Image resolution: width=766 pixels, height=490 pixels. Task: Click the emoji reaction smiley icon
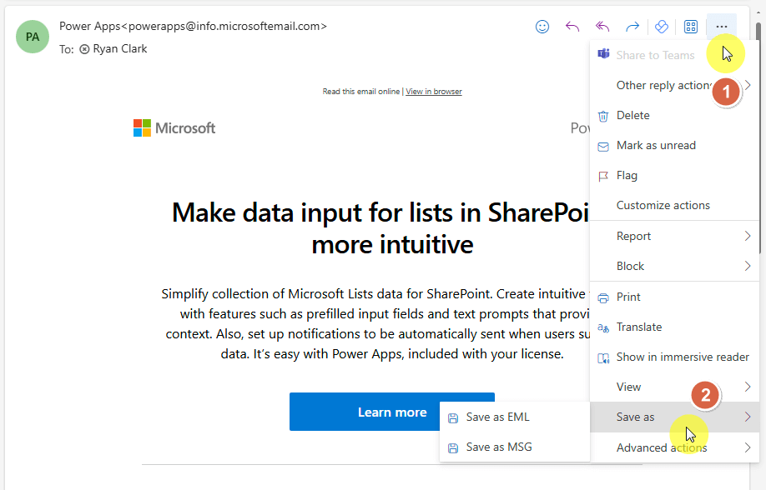pos(542,27)
